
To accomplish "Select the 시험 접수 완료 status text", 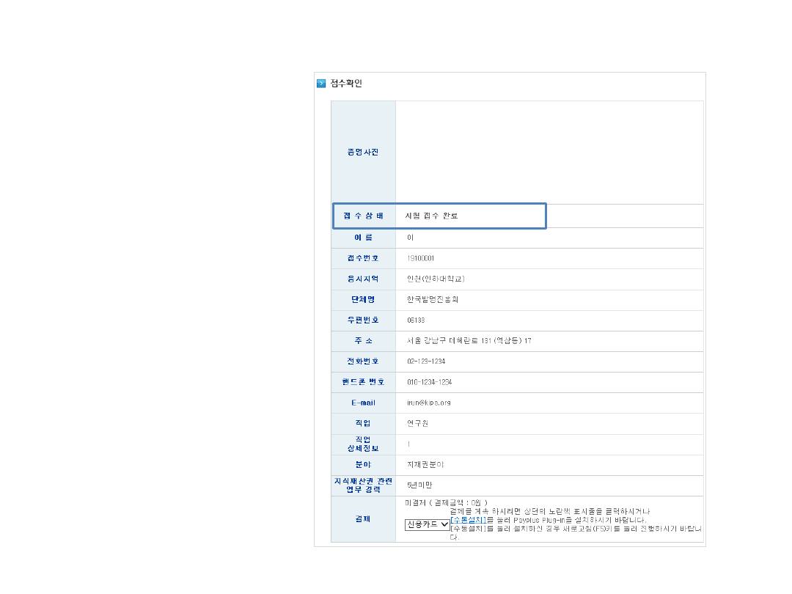I will pyautogui.click(x=432, y=216).
